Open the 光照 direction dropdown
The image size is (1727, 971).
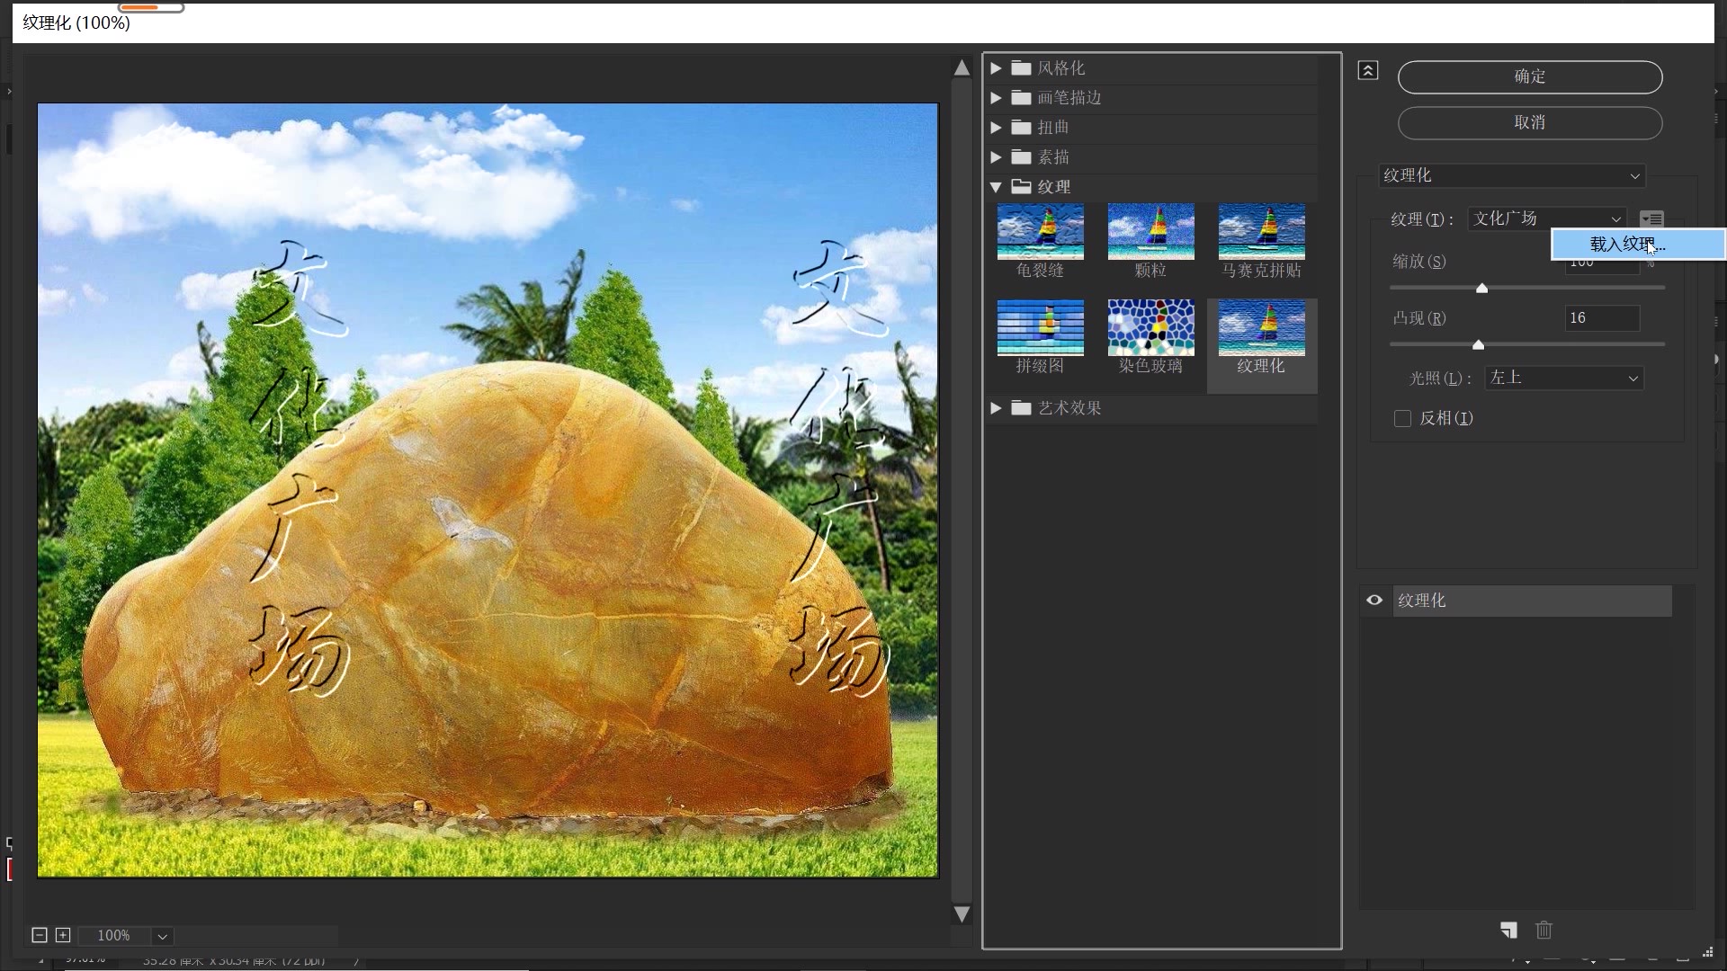click(1563, 379)
